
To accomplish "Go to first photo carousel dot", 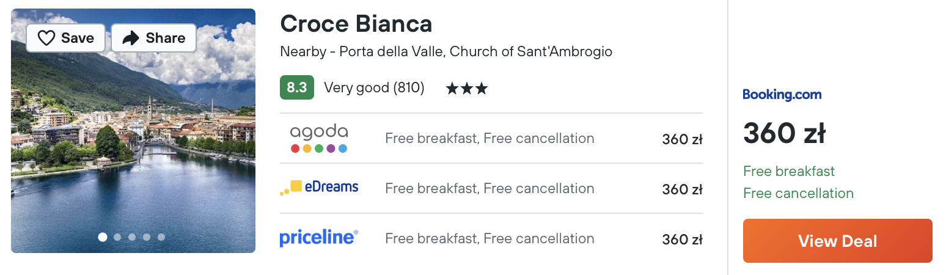I will pyautogui.click(x=103, y=237).
